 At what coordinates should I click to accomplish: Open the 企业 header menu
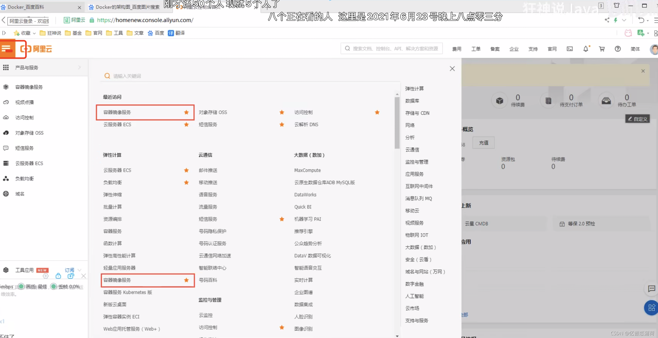click(514, 49)
